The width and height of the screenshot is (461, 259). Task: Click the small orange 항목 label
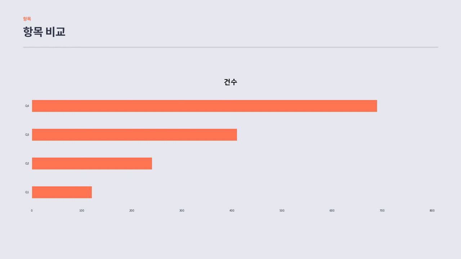(27, 19)
